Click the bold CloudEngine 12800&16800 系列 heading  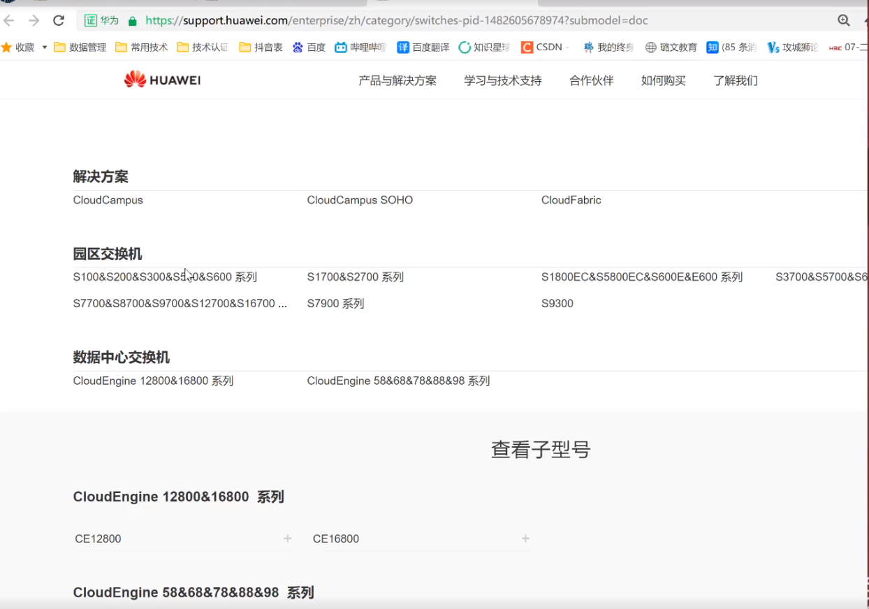pyautogui.click(x=178, y=497)
